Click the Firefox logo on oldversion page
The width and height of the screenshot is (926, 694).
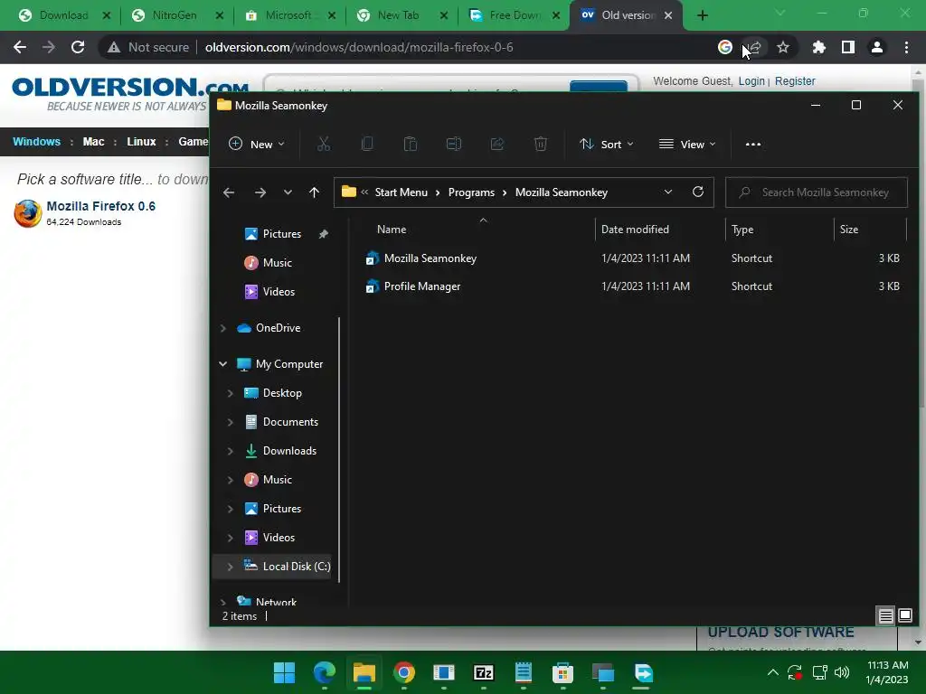28,213
